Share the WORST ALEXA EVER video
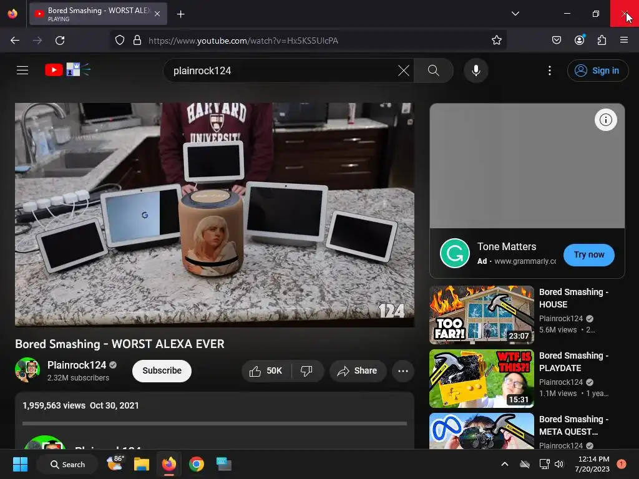 tap(358, 370)
